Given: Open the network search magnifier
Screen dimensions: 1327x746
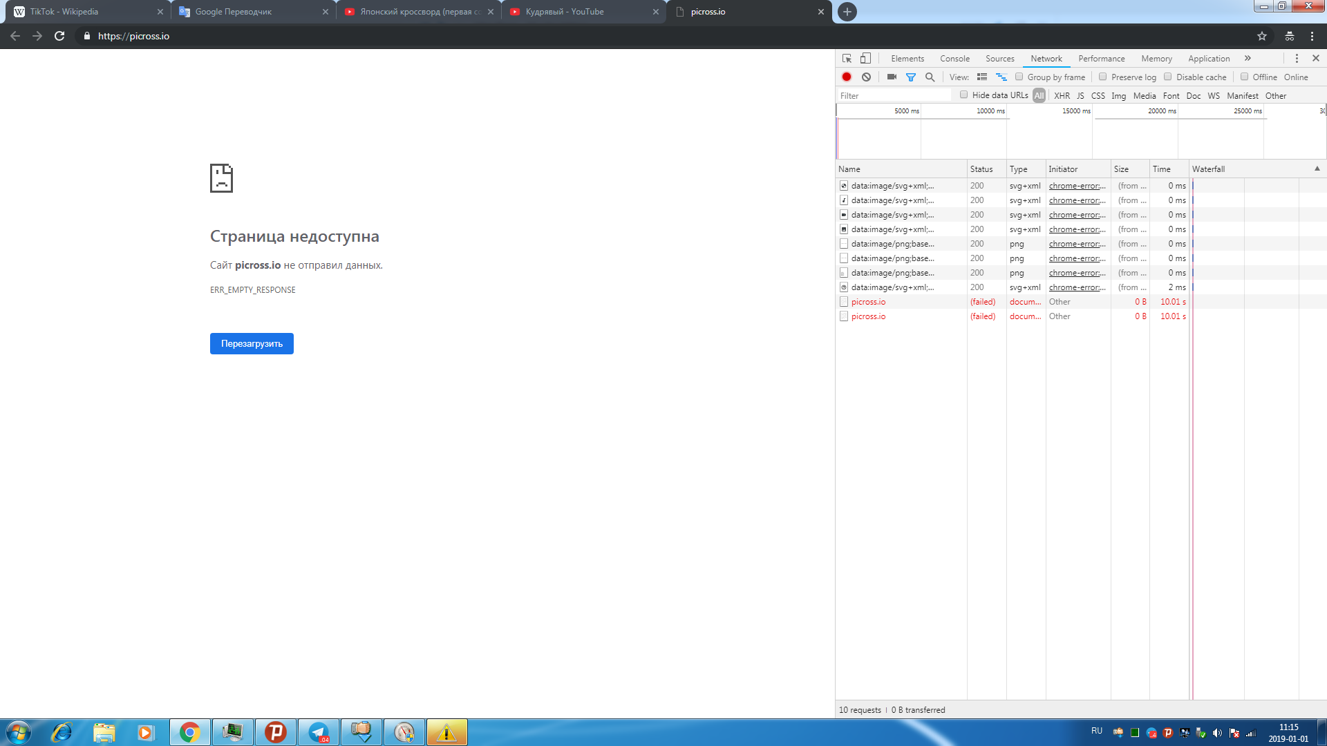Looking at the screenshot, I should 930,77.
